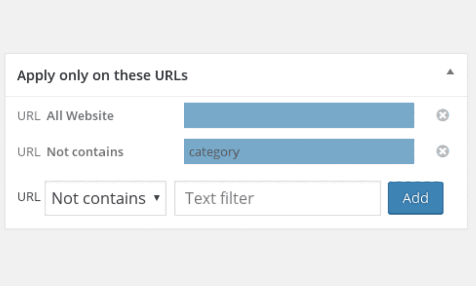Click the circled X beside the empty blue field

[x=443, y=115]
